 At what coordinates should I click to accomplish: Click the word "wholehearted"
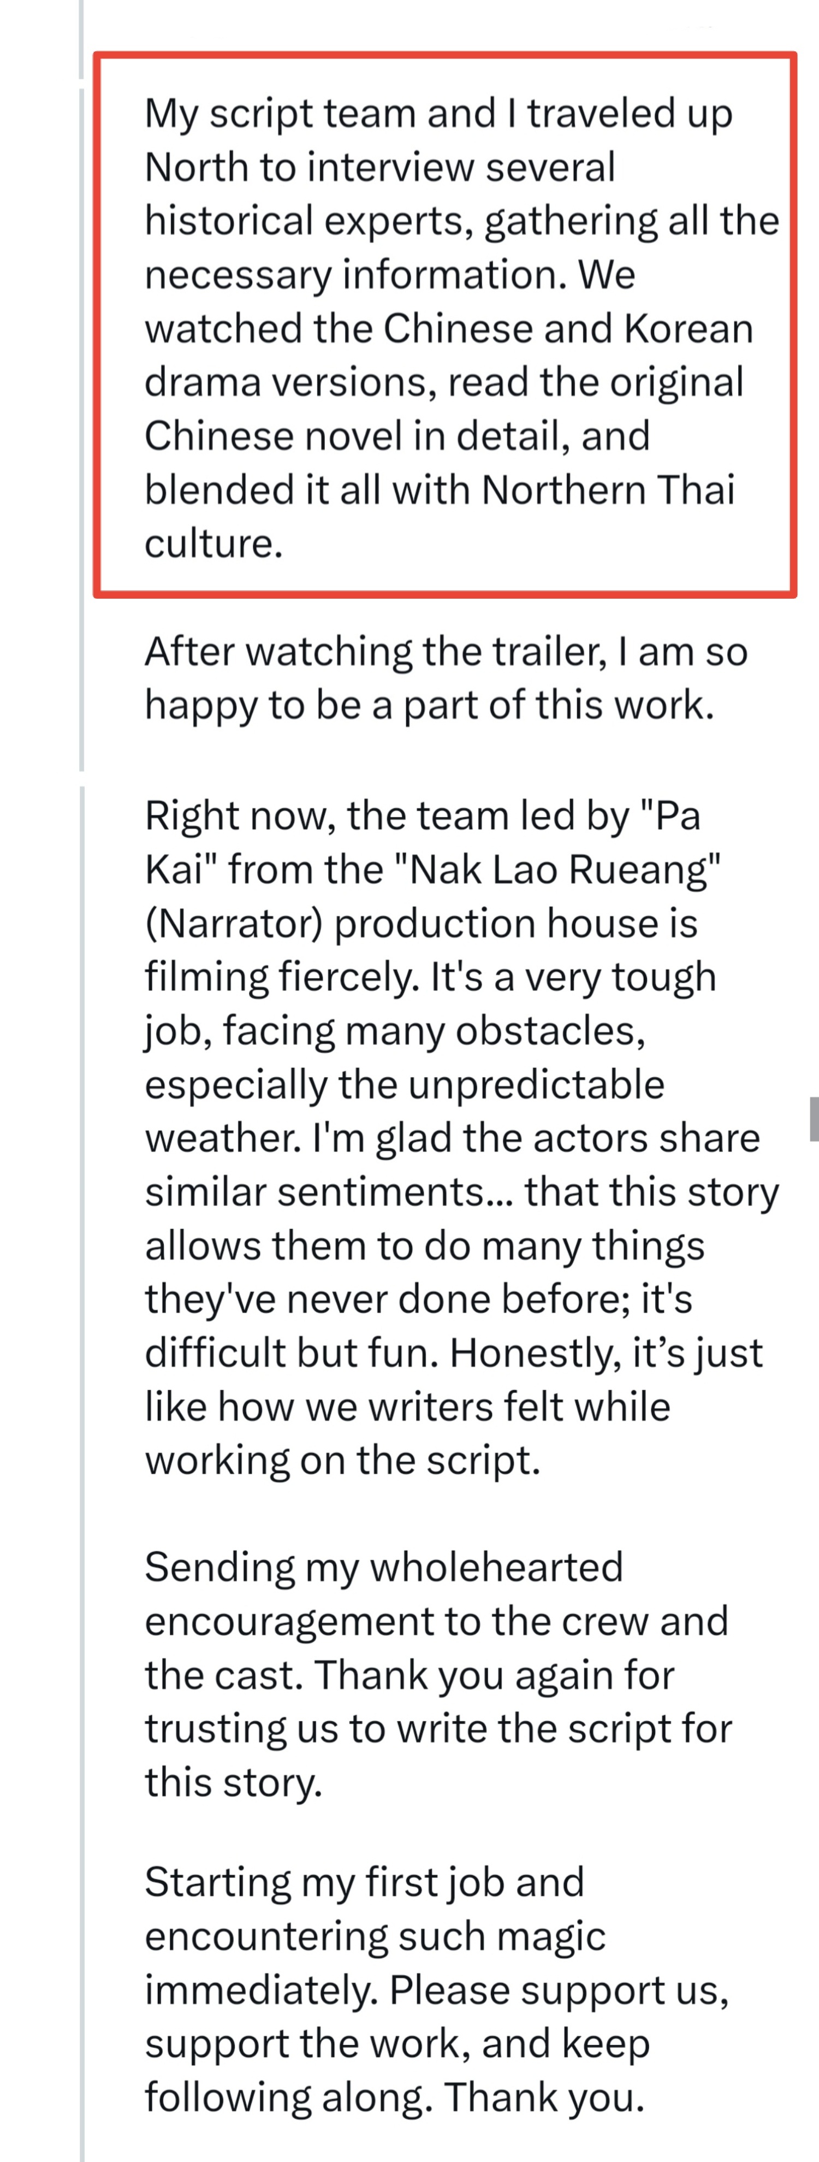coord(496,1567)
